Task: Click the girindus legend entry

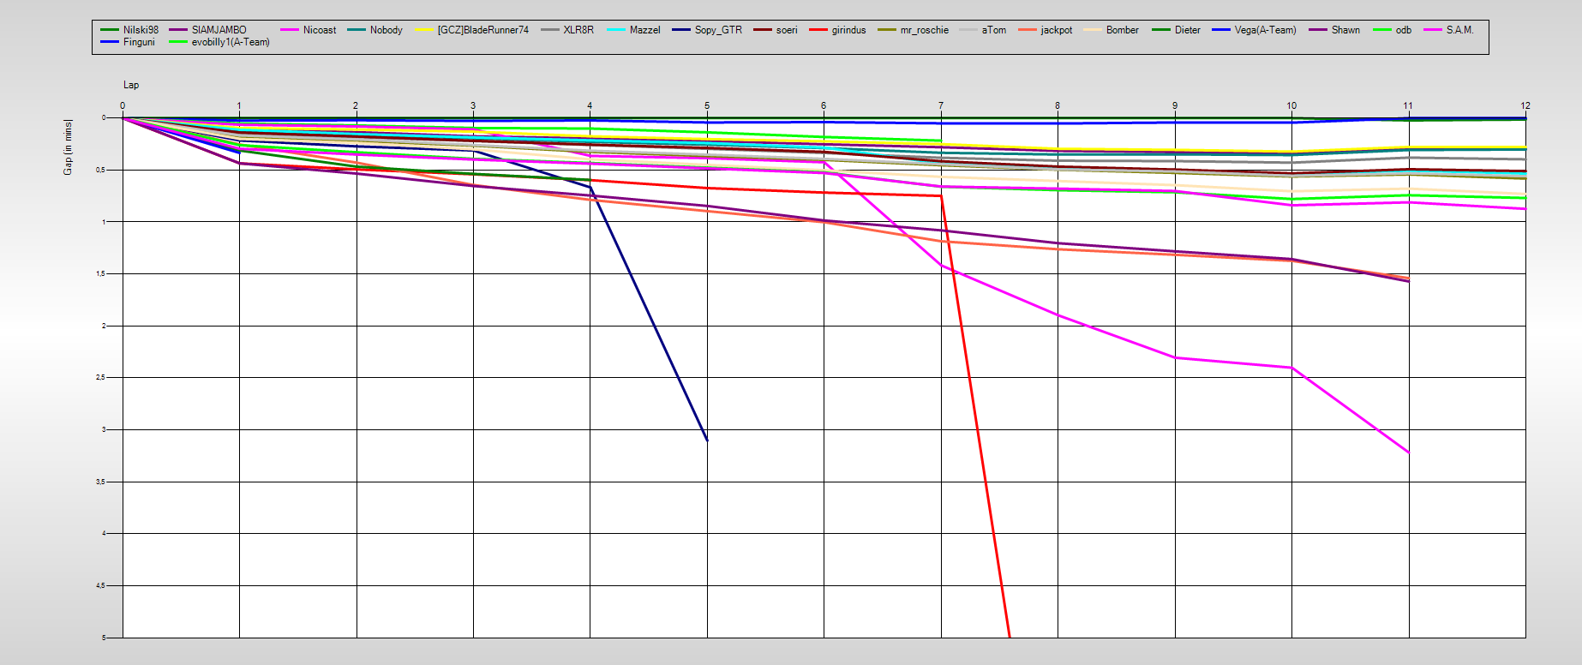Action: pyautogui.click(x=848, y=30)
